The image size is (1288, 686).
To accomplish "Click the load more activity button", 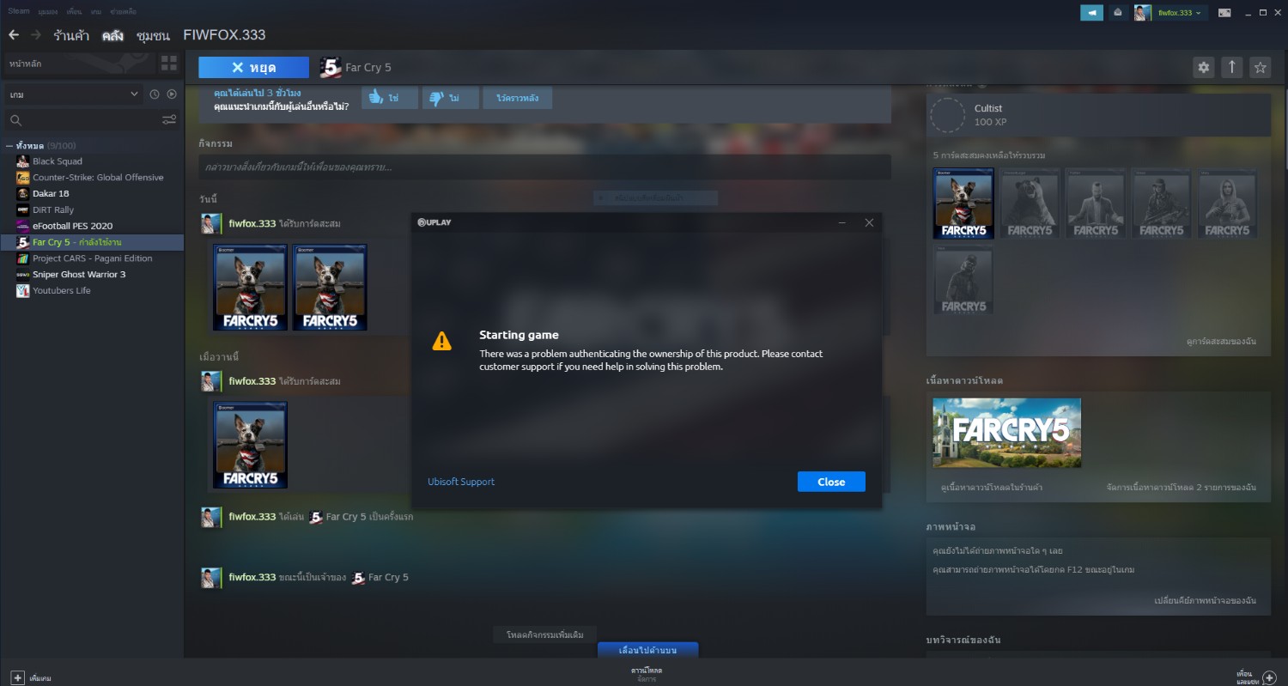I will coord(545,634).
